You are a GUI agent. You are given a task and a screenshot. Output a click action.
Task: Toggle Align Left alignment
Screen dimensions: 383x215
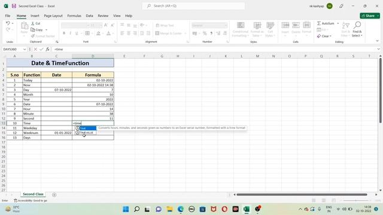(x=122, y=33)
